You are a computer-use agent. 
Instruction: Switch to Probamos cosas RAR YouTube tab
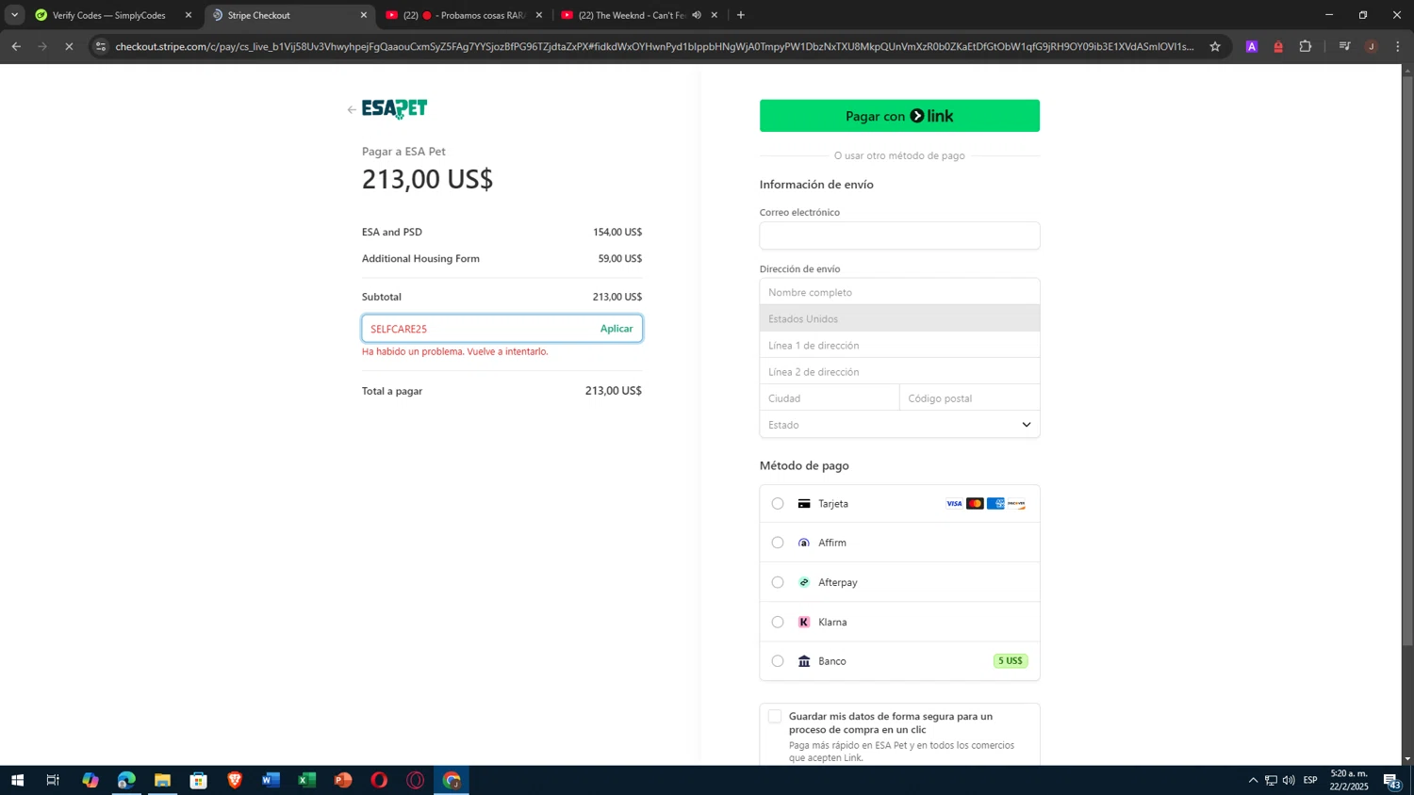pos(462,15)
